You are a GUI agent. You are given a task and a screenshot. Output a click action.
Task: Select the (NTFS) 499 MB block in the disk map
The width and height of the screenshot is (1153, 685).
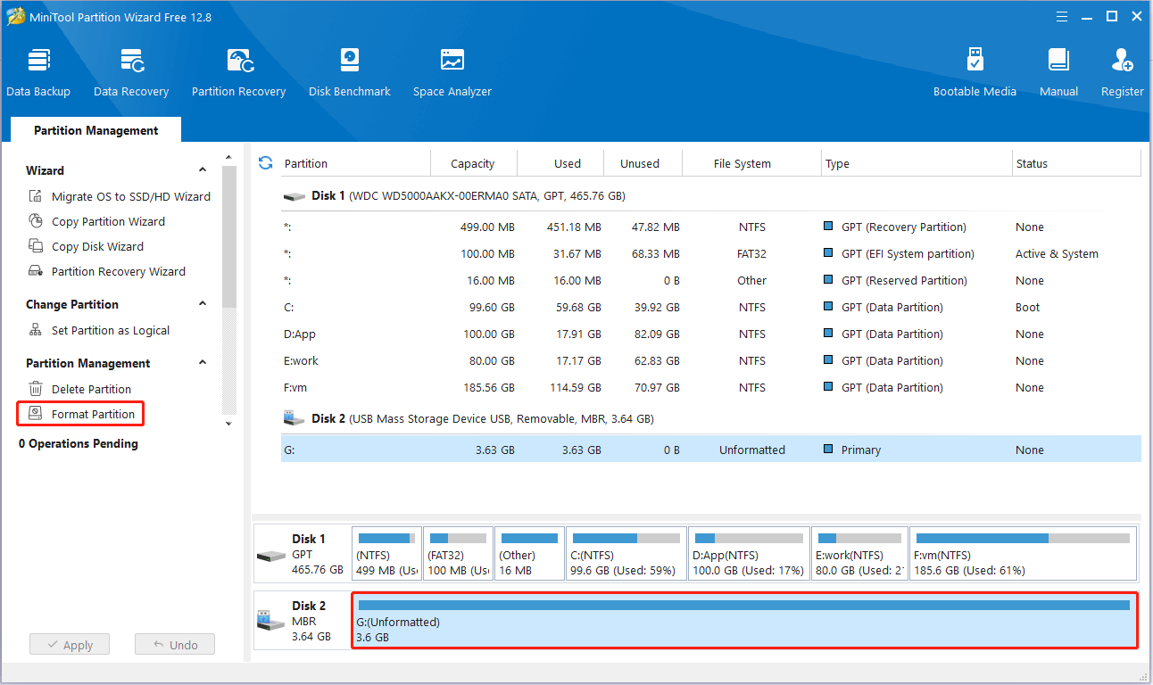coord(386,554)
